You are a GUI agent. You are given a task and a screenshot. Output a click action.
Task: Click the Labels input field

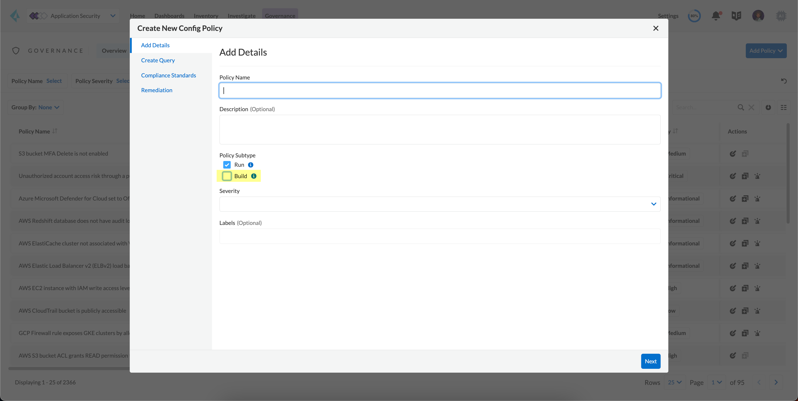tap(440, 236)
